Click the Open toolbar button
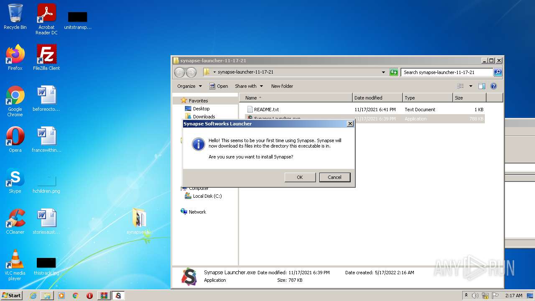Viewport: 535px width, 301px height. click(219, 86)
